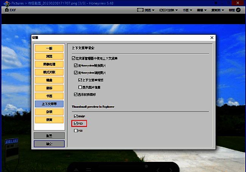This screenshot has height=172, width=246.
Task: Open the 图像处理 settings tab
Action: point(49,64)
